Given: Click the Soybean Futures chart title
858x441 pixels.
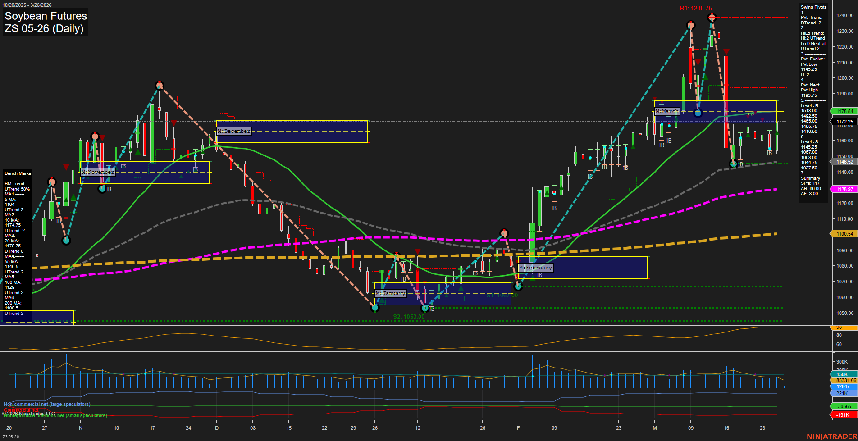Looking at the screenshot, I should (x=46, y=16).
